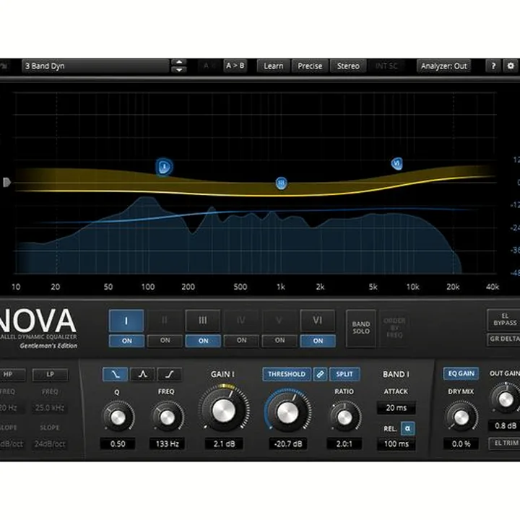Toggle band I ON switch
The width and height of the screenshot is (520, 520).
pyautogui.click(x=126, y=341)
